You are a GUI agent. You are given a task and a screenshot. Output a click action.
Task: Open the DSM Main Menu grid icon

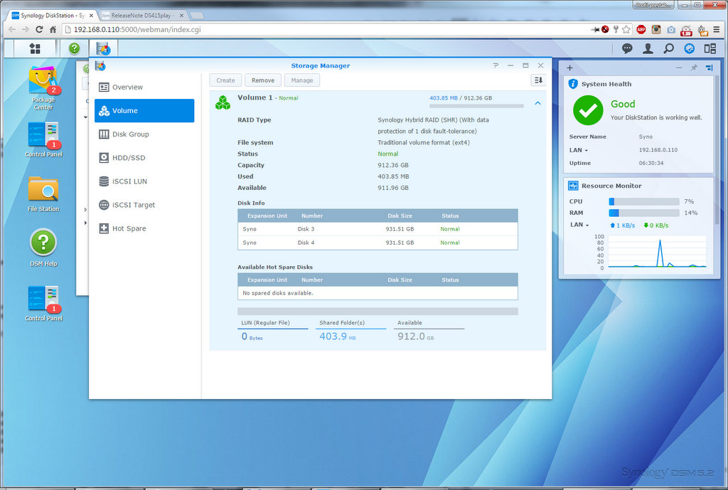coord(35,48)
